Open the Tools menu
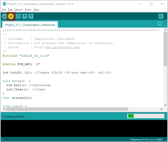 (x=28, y=10)
